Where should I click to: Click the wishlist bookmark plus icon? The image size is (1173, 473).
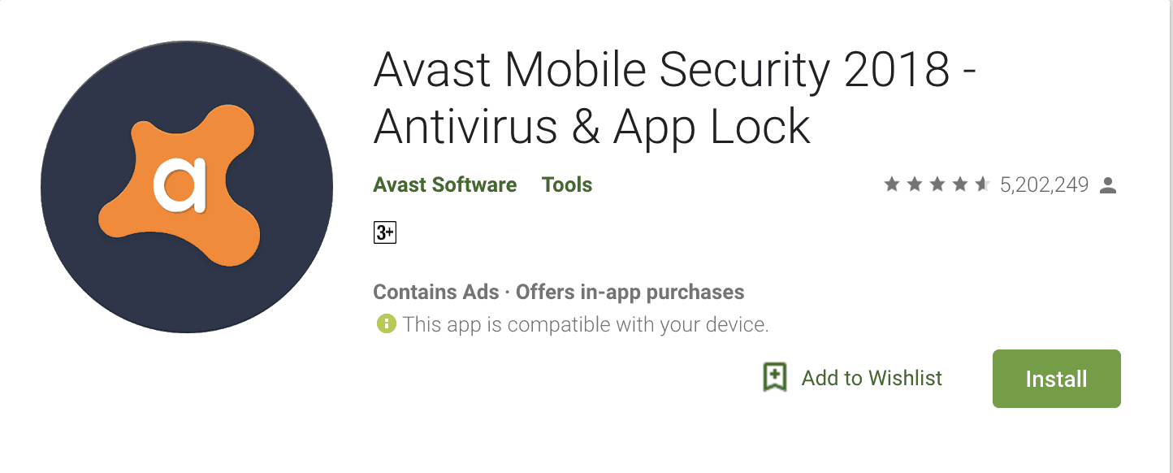(775, 377)
